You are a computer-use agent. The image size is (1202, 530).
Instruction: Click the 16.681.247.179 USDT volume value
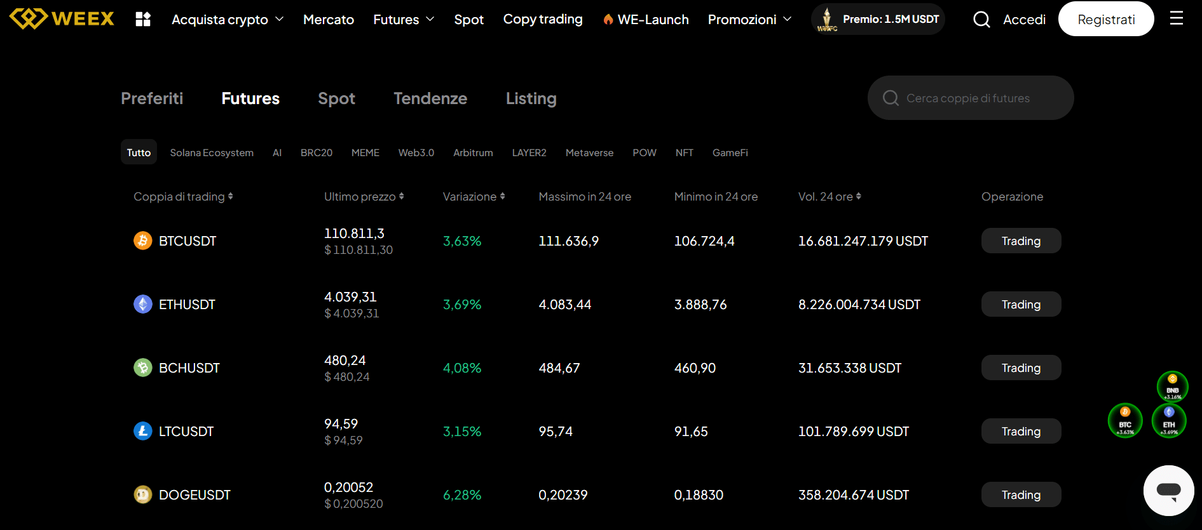click(863, 241)
